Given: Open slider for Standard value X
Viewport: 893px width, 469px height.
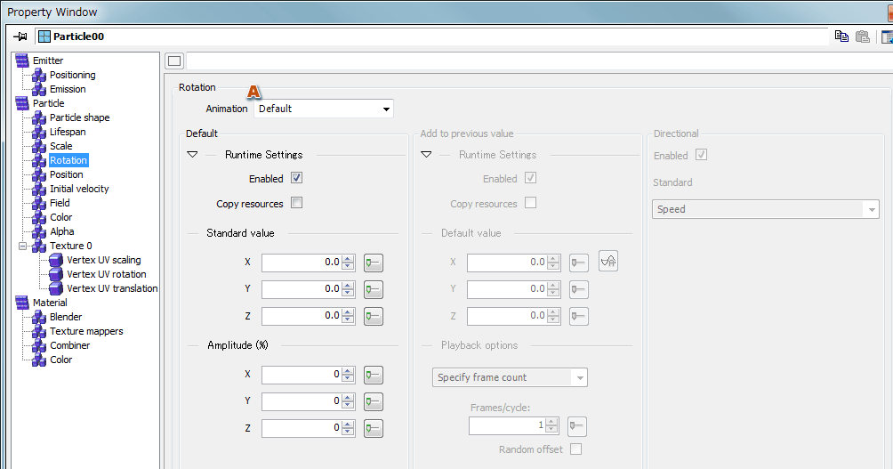Looking at the screenshot, I should pyautogui.click(x=373, y=263).
